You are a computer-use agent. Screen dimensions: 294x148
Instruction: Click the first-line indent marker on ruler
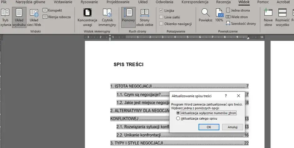110,36
